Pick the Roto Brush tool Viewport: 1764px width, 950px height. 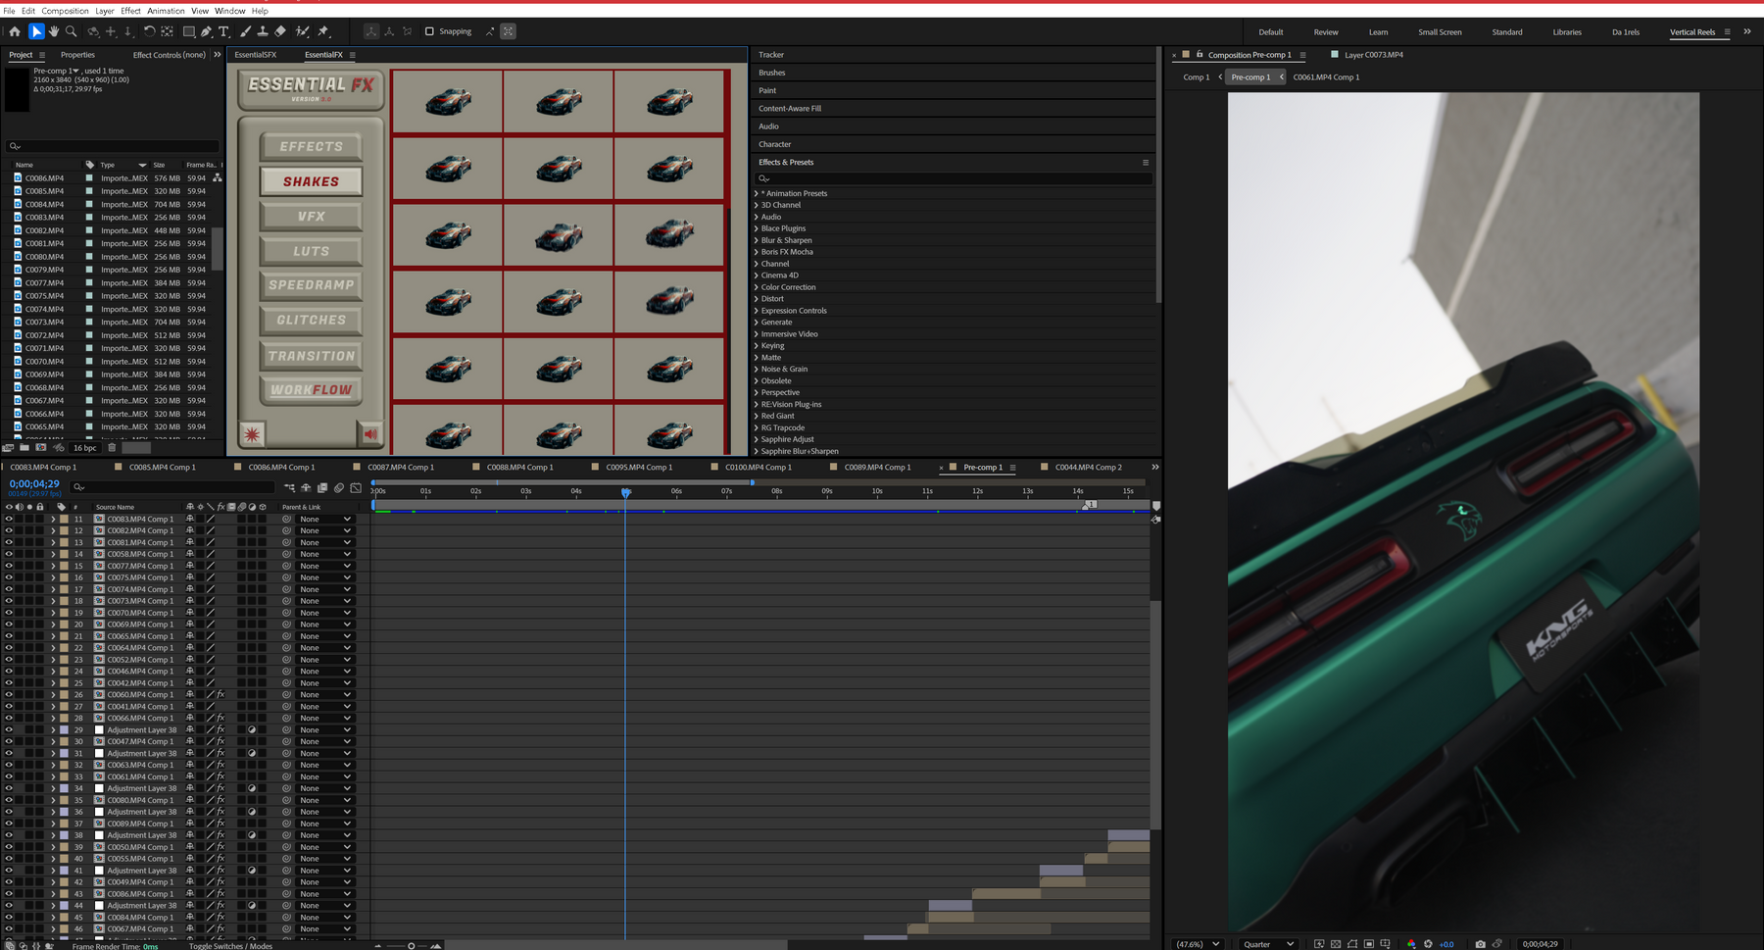click(x=303, y=30)
